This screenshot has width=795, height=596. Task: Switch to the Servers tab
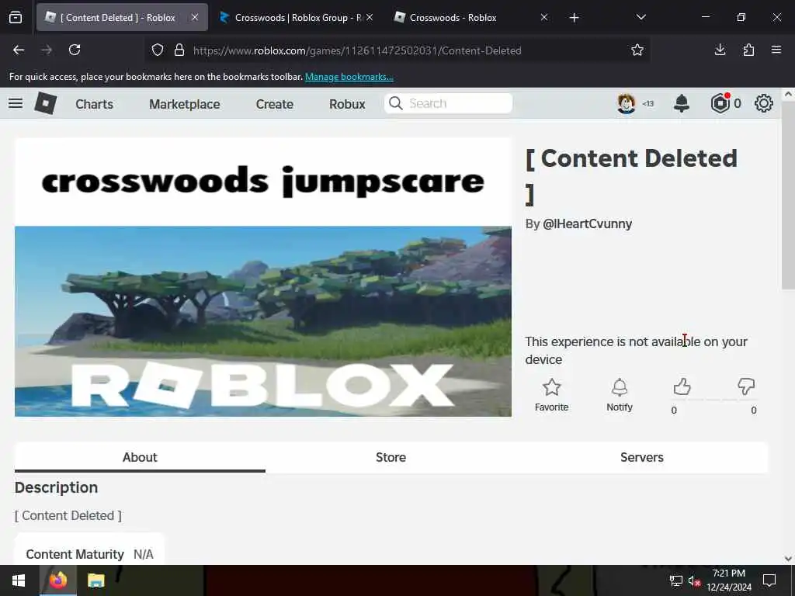[x=642, y=457]
